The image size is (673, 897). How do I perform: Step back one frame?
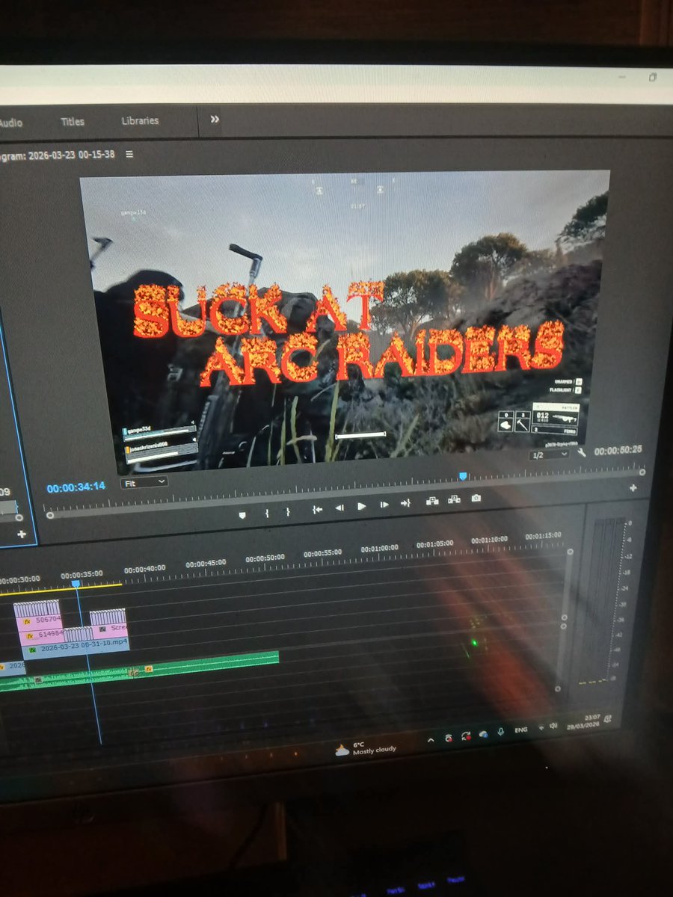[339, 508]
